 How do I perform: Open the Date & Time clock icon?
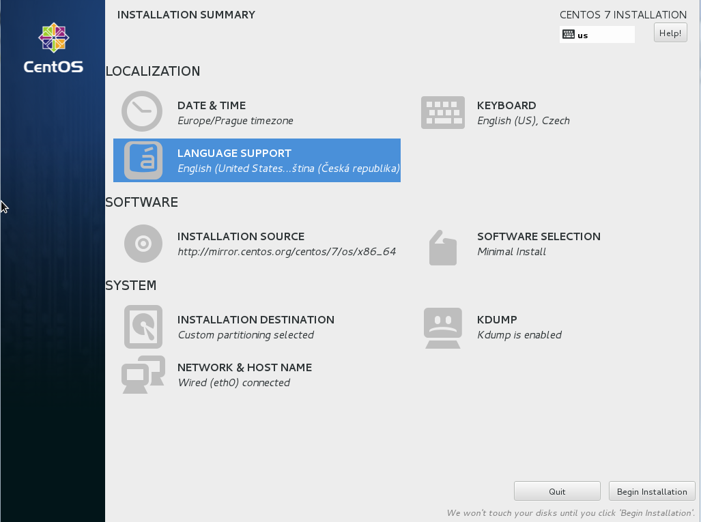[x=142, y=111]
